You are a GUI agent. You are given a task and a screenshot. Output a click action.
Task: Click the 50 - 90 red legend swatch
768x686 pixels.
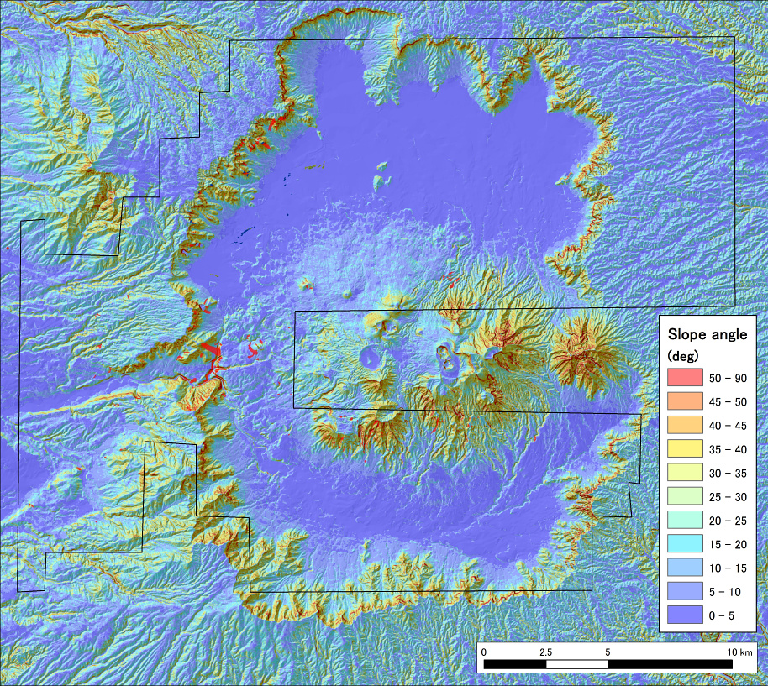(x=685, y=377)
